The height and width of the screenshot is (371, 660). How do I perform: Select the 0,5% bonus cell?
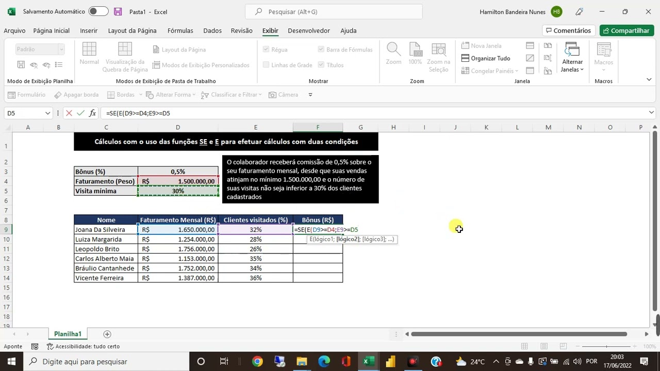click(x=178, y=172)
